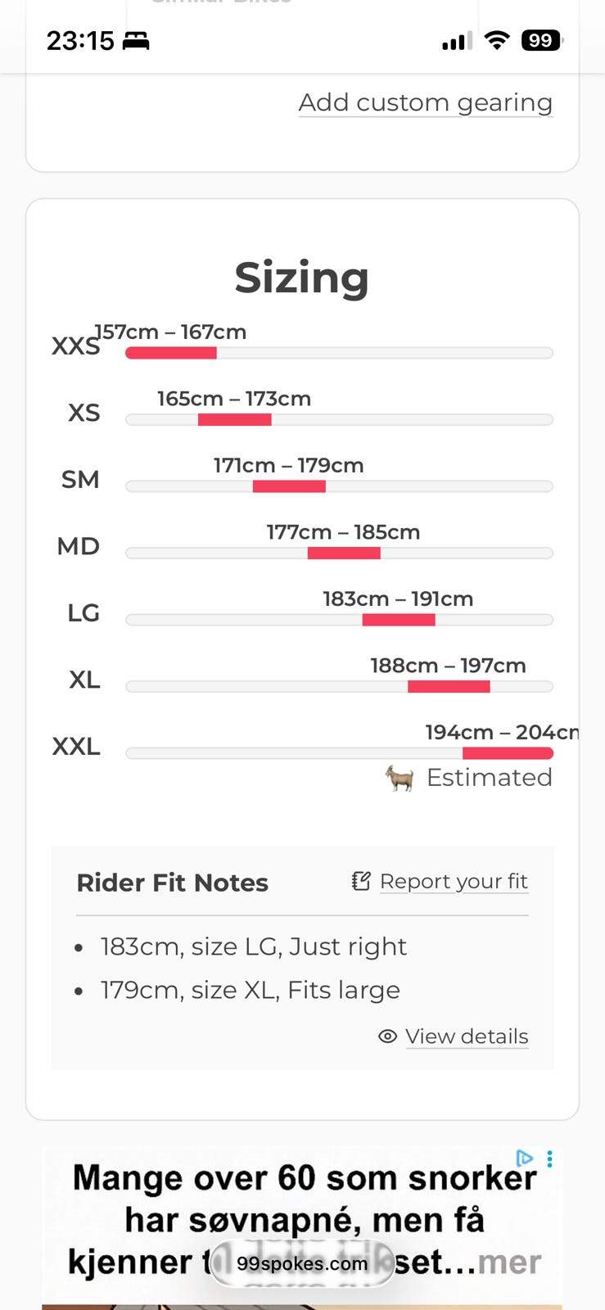This screenshot has width=605, height=1310.
Task: Tap the 179cm size XL fit note
Action: click(x=250, y=990)
